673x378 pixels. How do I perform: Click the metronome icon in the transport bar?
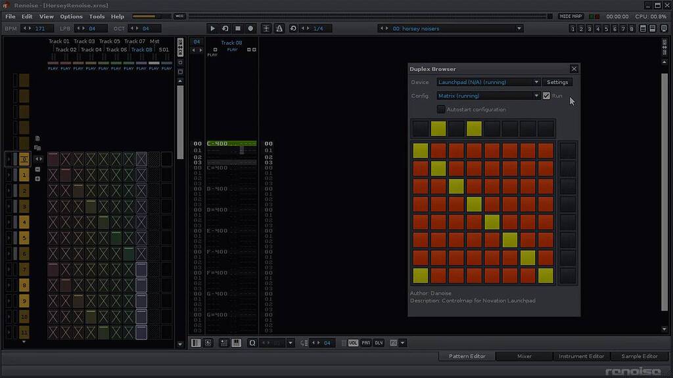tap(279, 28)
